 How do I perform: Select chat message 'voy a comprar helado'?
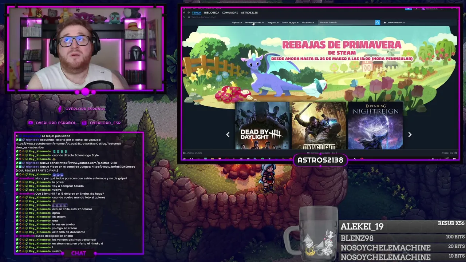68,186
